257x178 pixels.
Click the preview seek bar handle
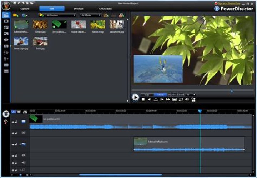[232, 90]
